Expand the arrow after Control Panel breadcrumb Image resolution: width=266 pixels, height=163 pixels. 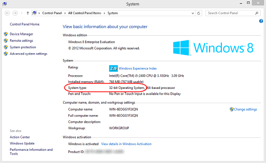65,13
